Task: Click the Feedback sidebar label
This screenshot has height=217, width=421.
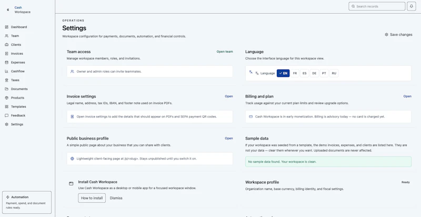Action: tap(18, 115)
